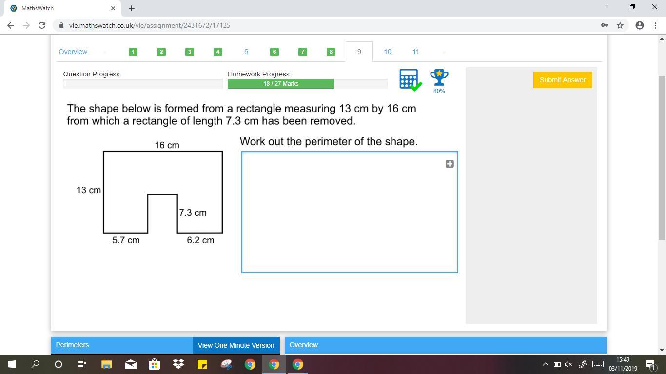Open question 5 tab
Image resolution: width=666 pixels, height=374 pixels.
click(x=246, y=52)
